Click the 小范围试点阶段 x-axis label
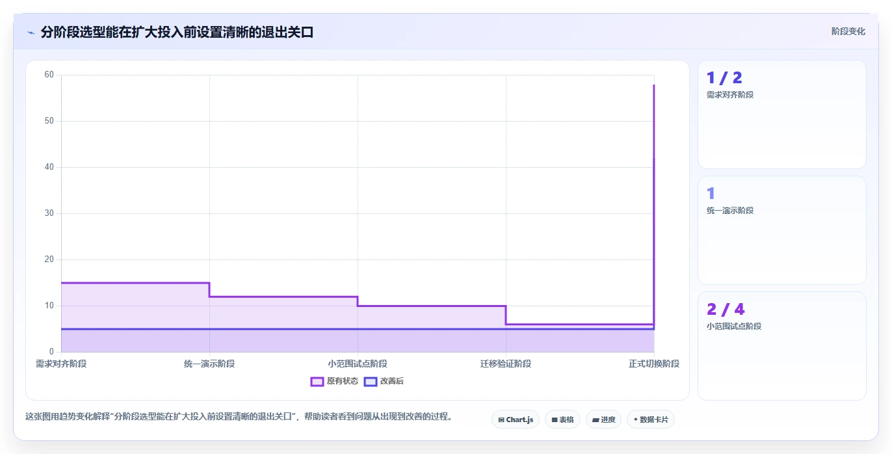Image resolution: width=892 pixels, height=454 pixels. [358, 364]
